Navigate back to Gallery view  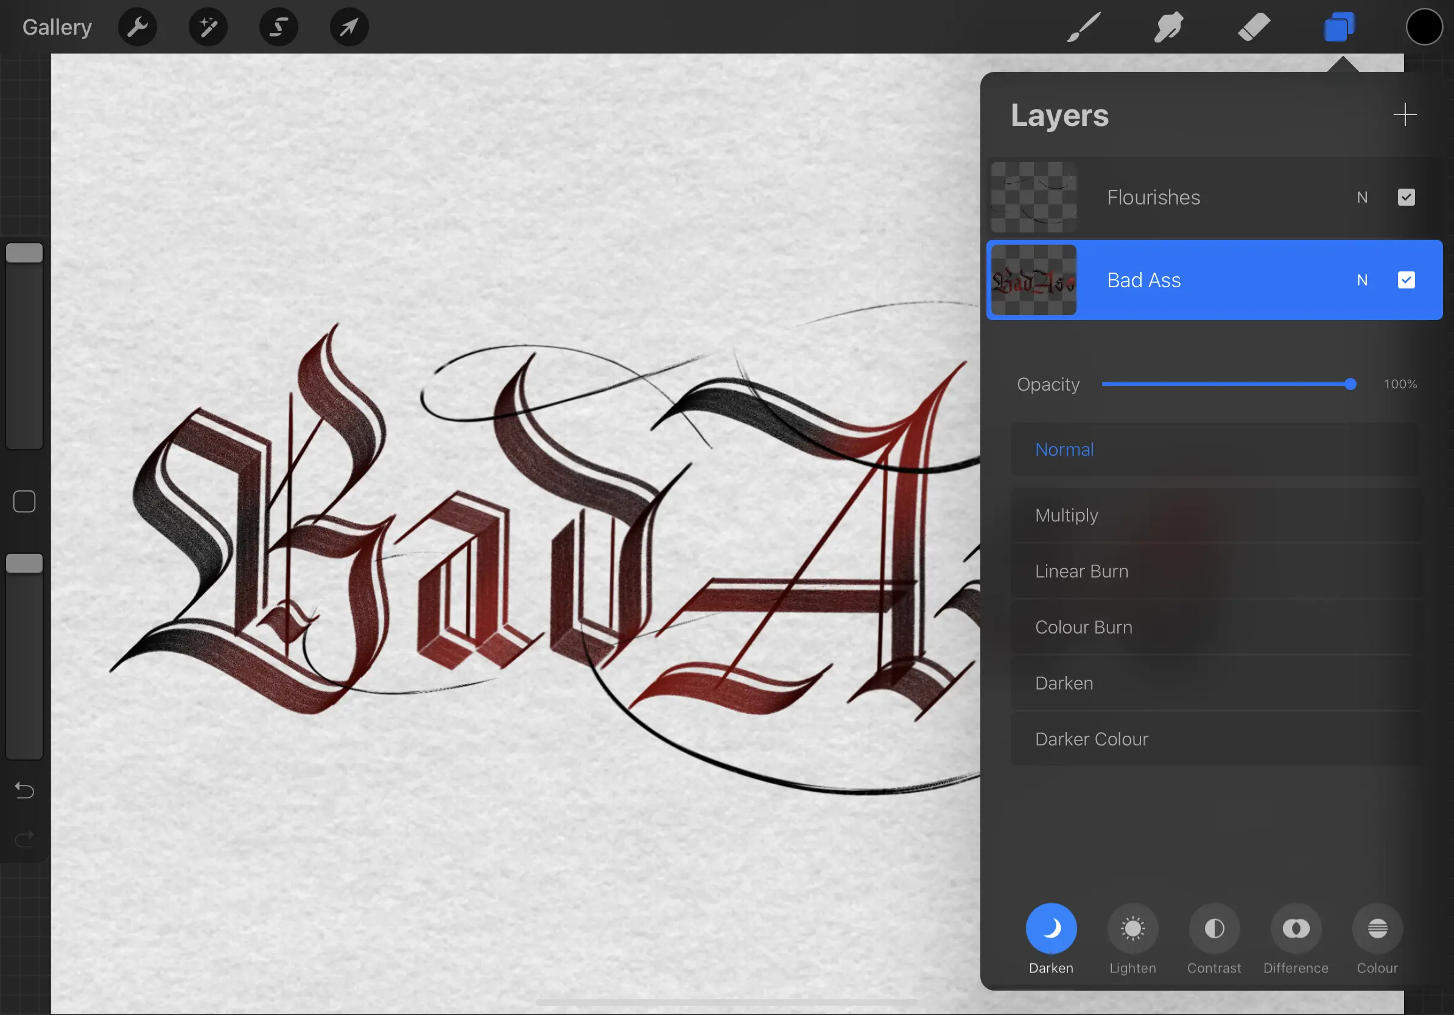[x=57, y=26]
